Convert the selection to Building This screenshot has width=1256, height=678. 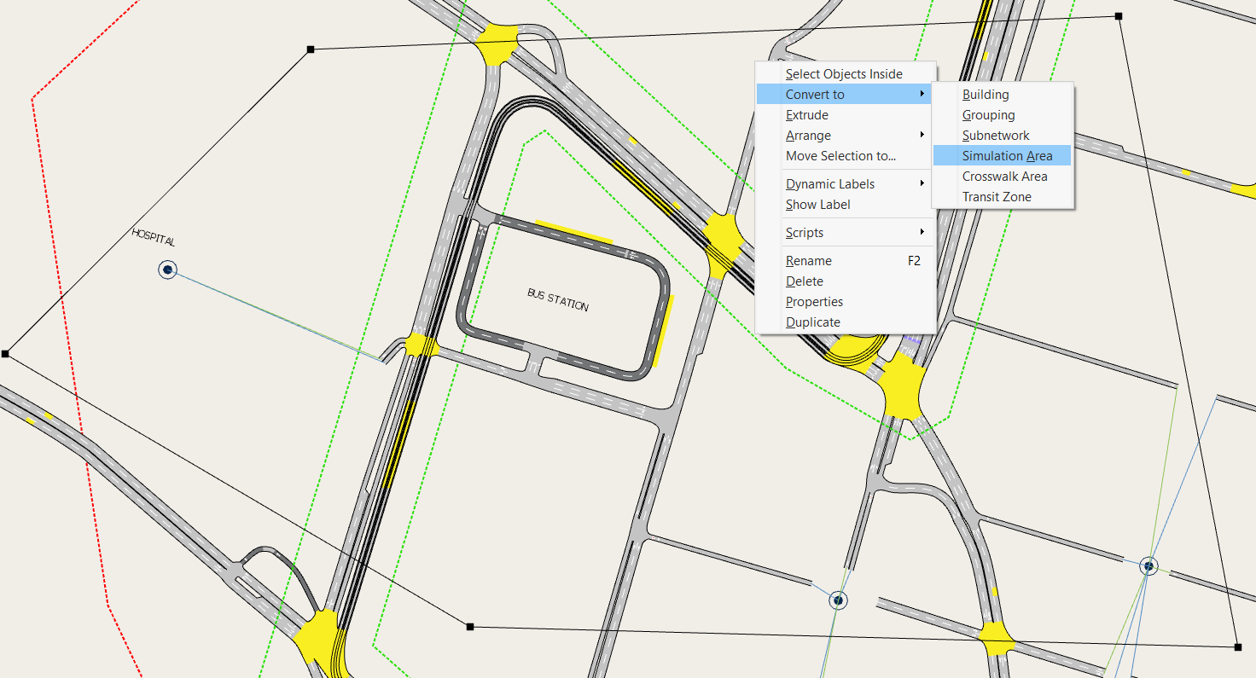point(986,94)
